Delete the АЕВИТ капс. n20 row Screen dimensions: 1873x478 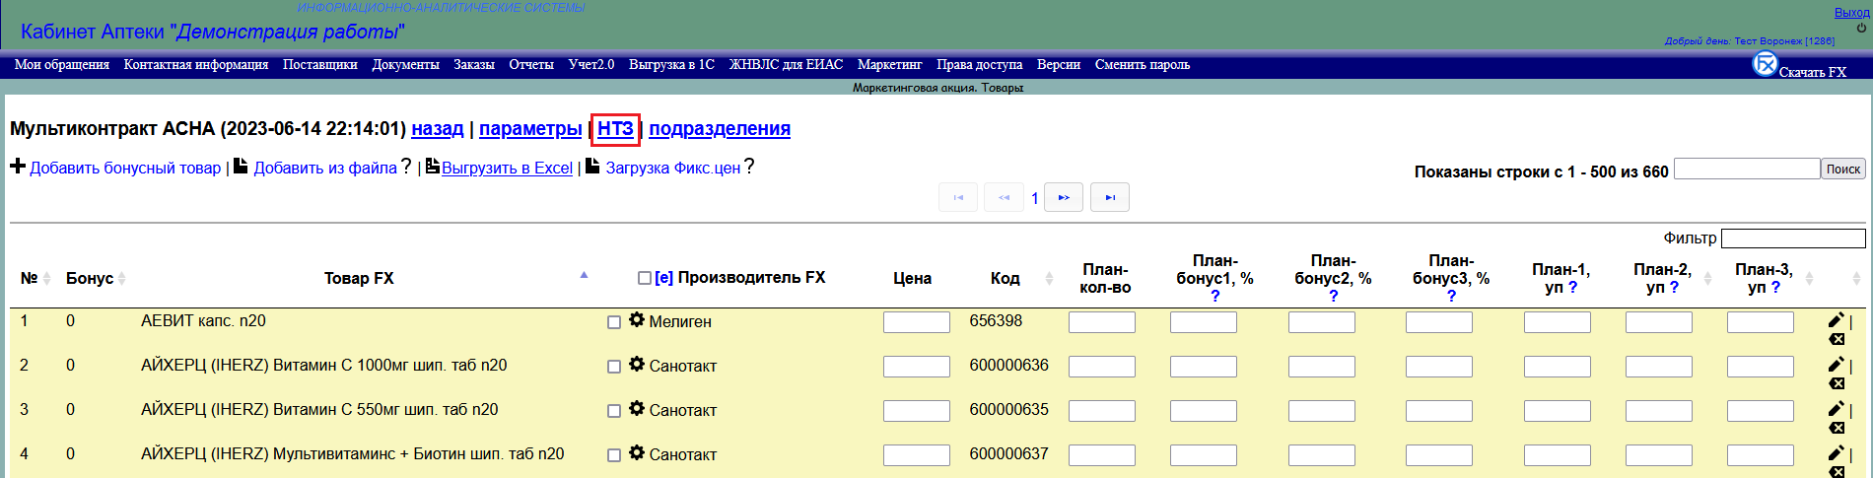1837,339
